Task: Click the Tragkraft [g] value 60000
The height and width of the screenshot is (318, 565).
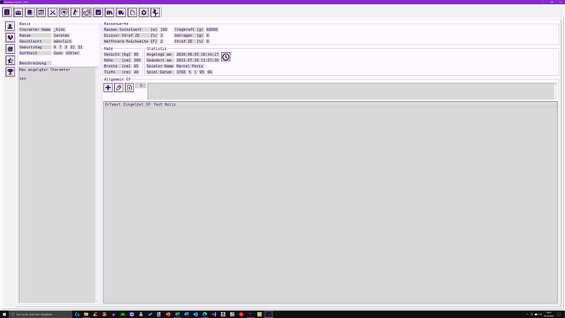Action: [x=212, y=30]
